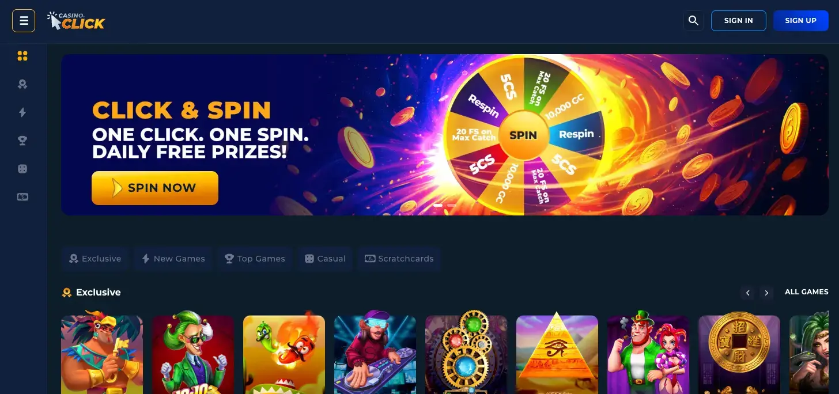Switch to the Top Games tab
This screenshot has width=839, height=394.
click(255, 259)
